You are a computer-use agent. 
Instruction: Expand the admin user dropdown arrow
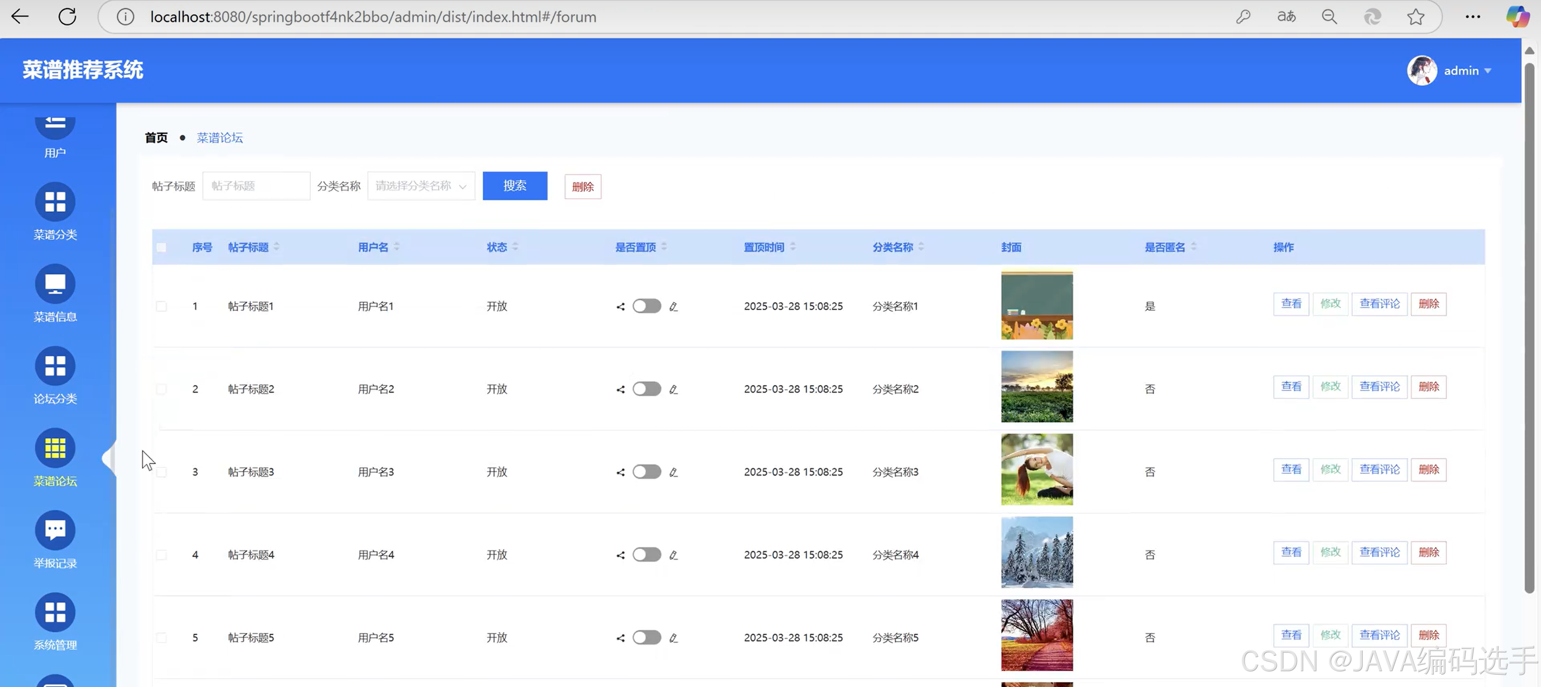click(1488, 71)
